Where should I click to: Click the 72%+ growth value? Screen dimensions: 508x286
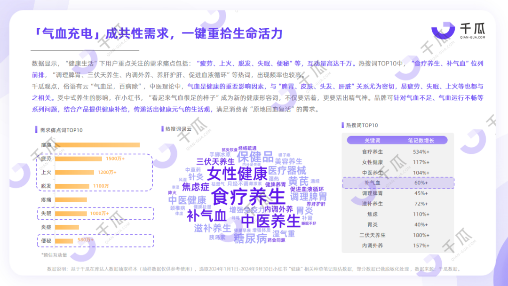421,204
